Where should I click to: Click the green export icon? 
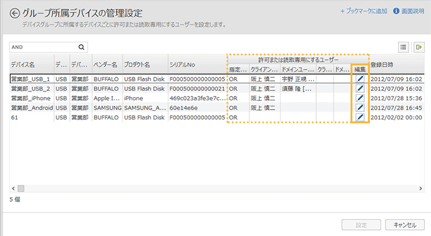[419, 47]
